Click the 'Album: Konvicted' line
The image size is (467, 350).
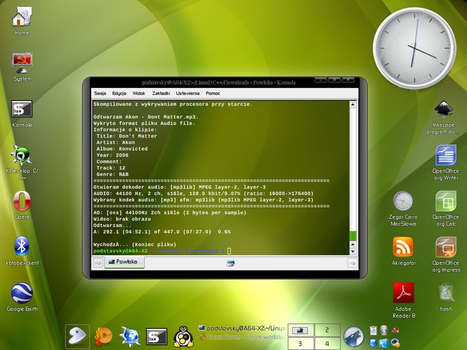pos(122,149)
